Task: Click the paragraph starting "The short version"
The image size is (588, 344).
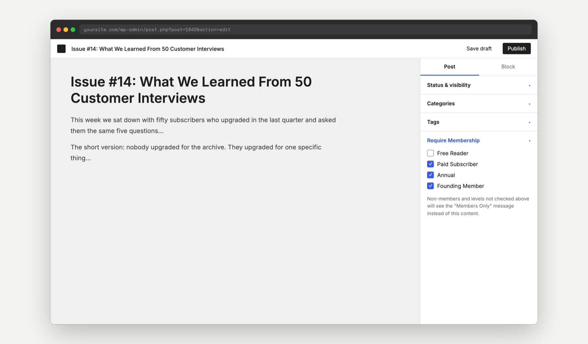Action: point(196,152)
